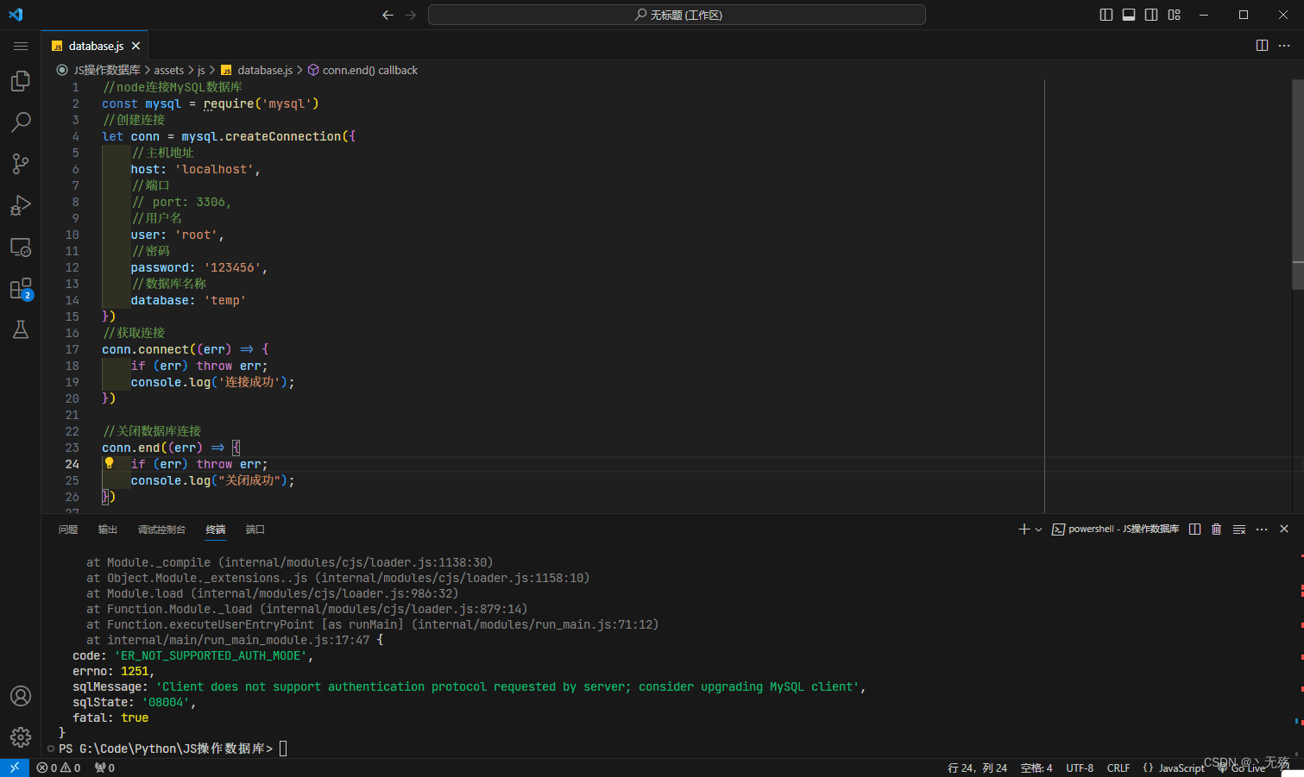Toggle the bottom panel layout button
1304x777 pixels.
tap(1128, 15)
